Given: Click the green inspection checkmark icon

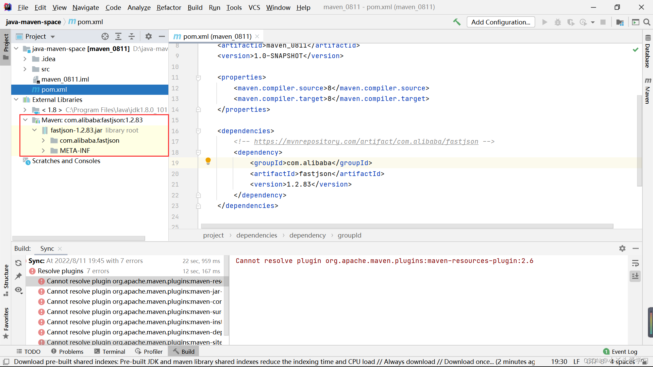Looking at the screenshot, I should [x=635, y=50].
